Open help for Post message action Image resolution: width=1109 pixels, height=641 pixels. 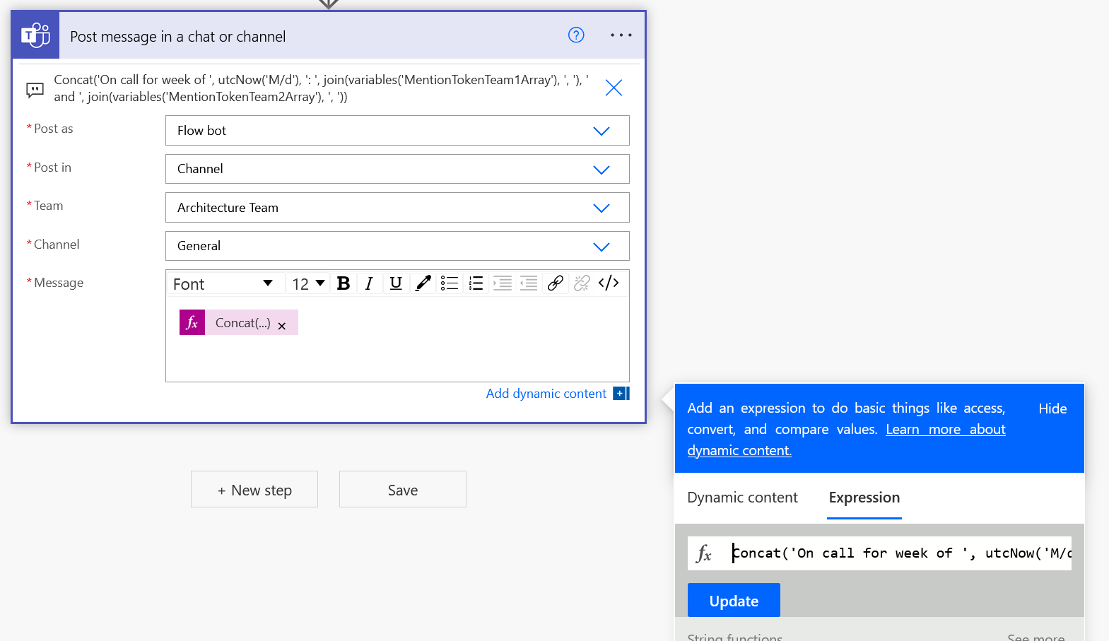[576, 35]
